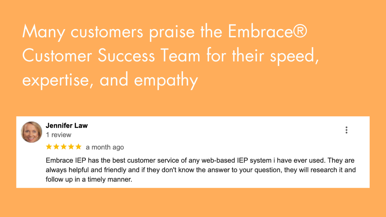Click the fourth gold rating star
386x217 pixels.
[71, 147]
